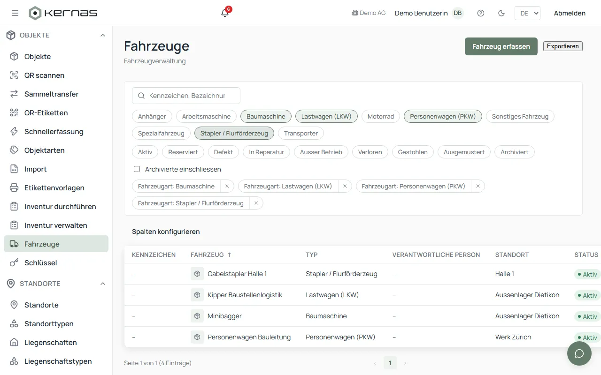Viewport: 601px width, 375px height.
Task: Toggle the Defekt status filter chip
Action: click(x=223, y=152)
